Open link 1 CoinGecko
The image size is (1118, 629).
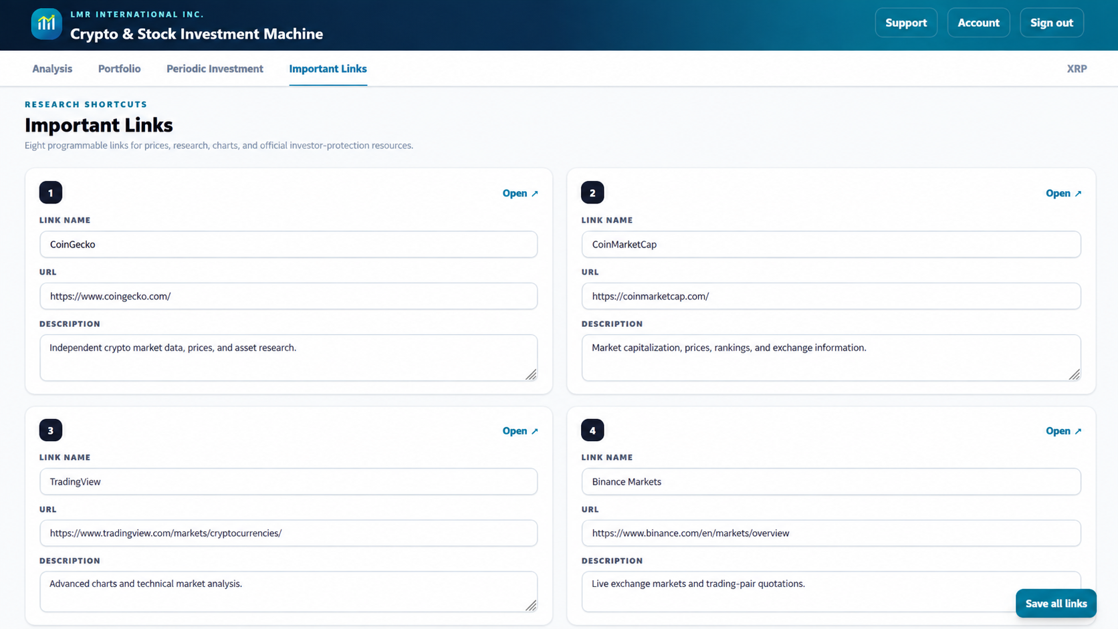(520, 193)
